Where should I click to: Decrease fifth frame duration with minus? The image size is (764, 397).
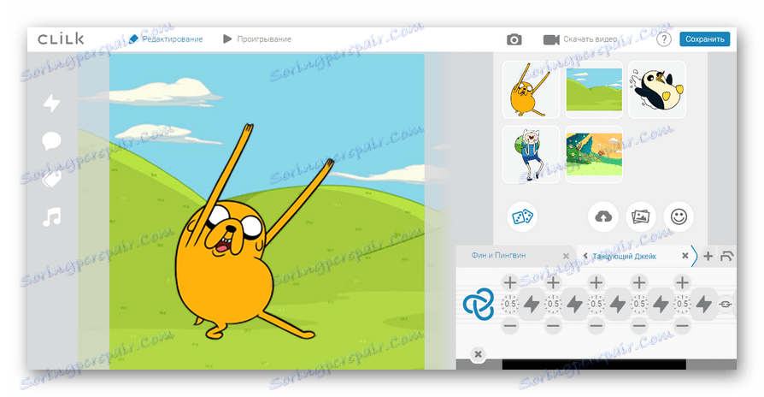point(682,326)
